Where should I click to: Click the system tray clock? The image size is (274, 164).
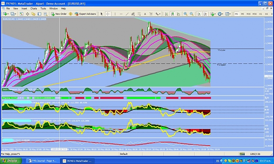click(265, 161)
